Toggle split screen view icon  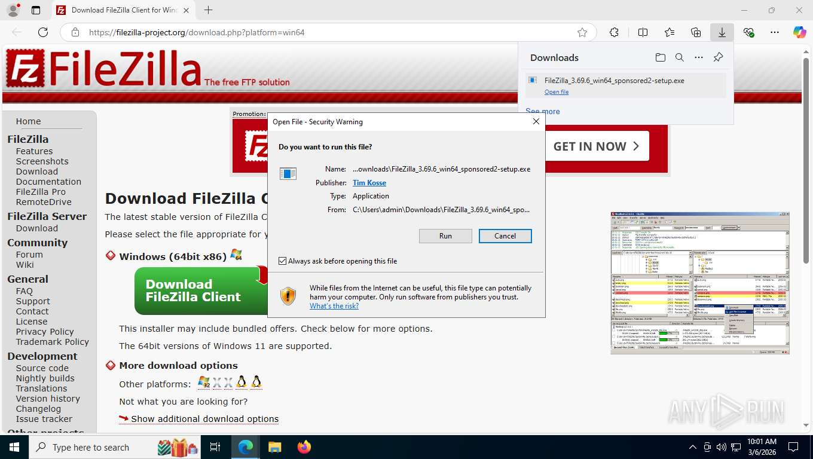[643, 32]
